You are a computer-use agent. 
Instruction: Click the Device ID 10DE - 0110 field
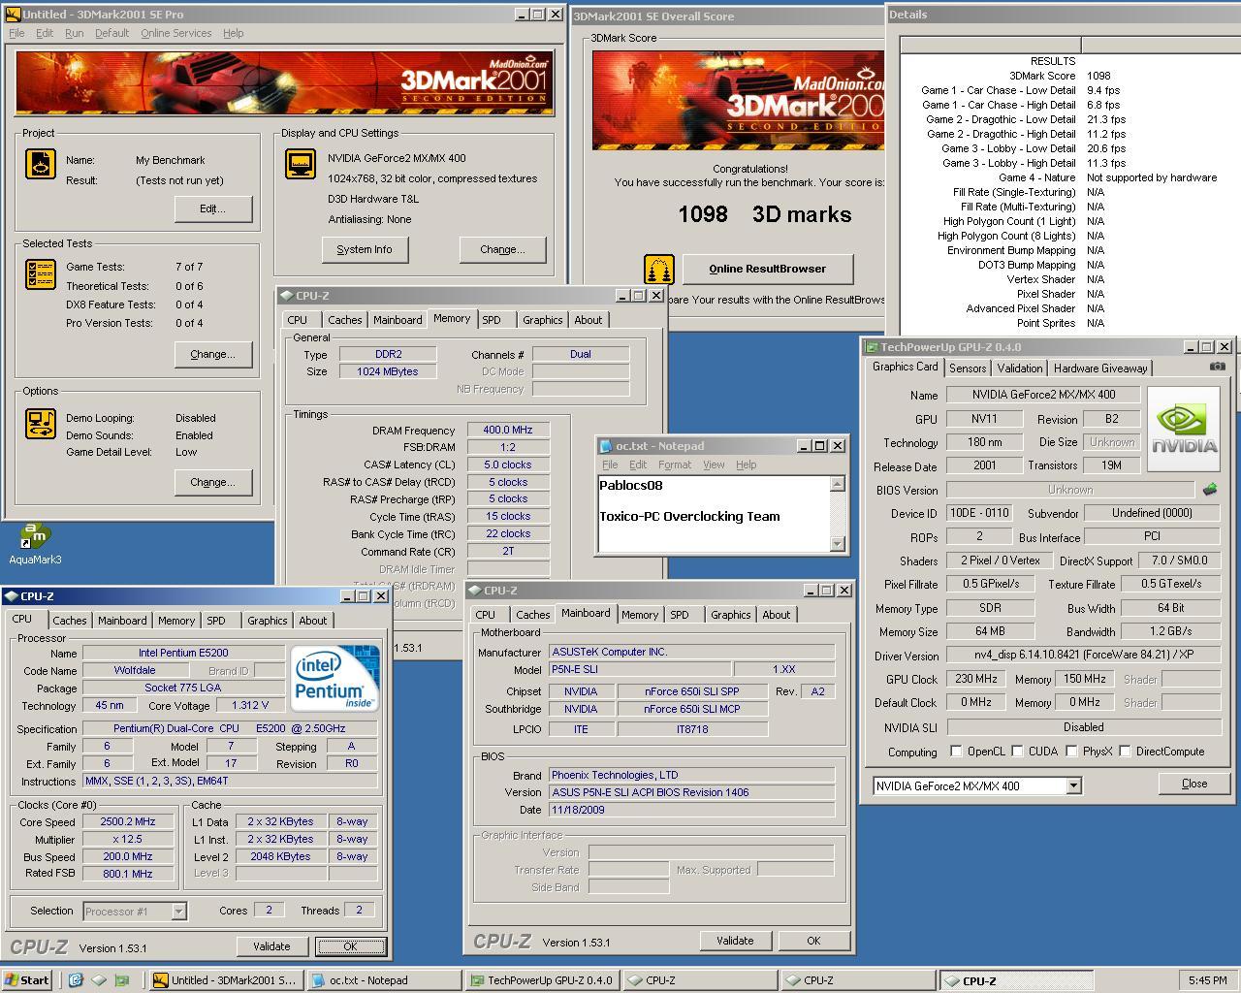point(979,513)
